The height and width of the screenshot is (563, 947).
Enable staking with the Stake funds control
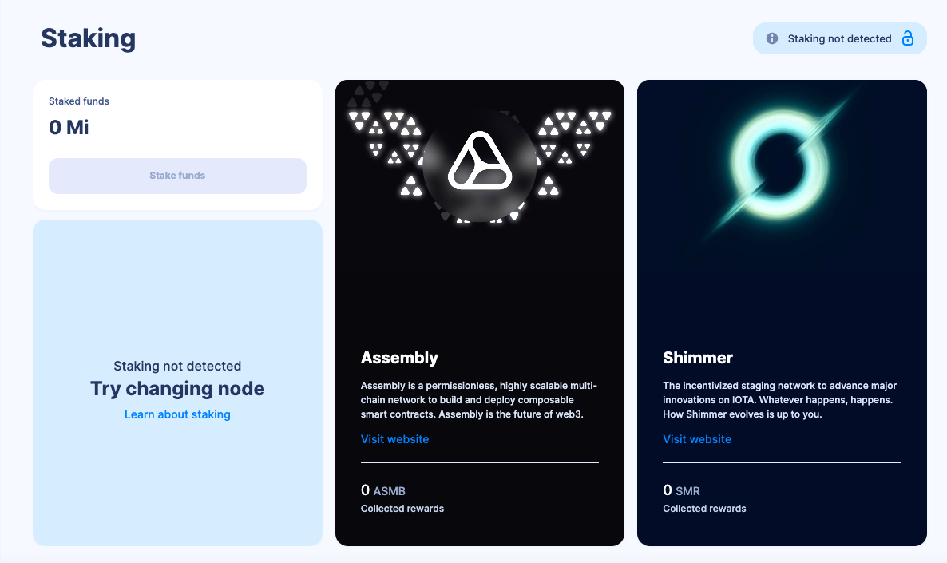coord(177,176)
